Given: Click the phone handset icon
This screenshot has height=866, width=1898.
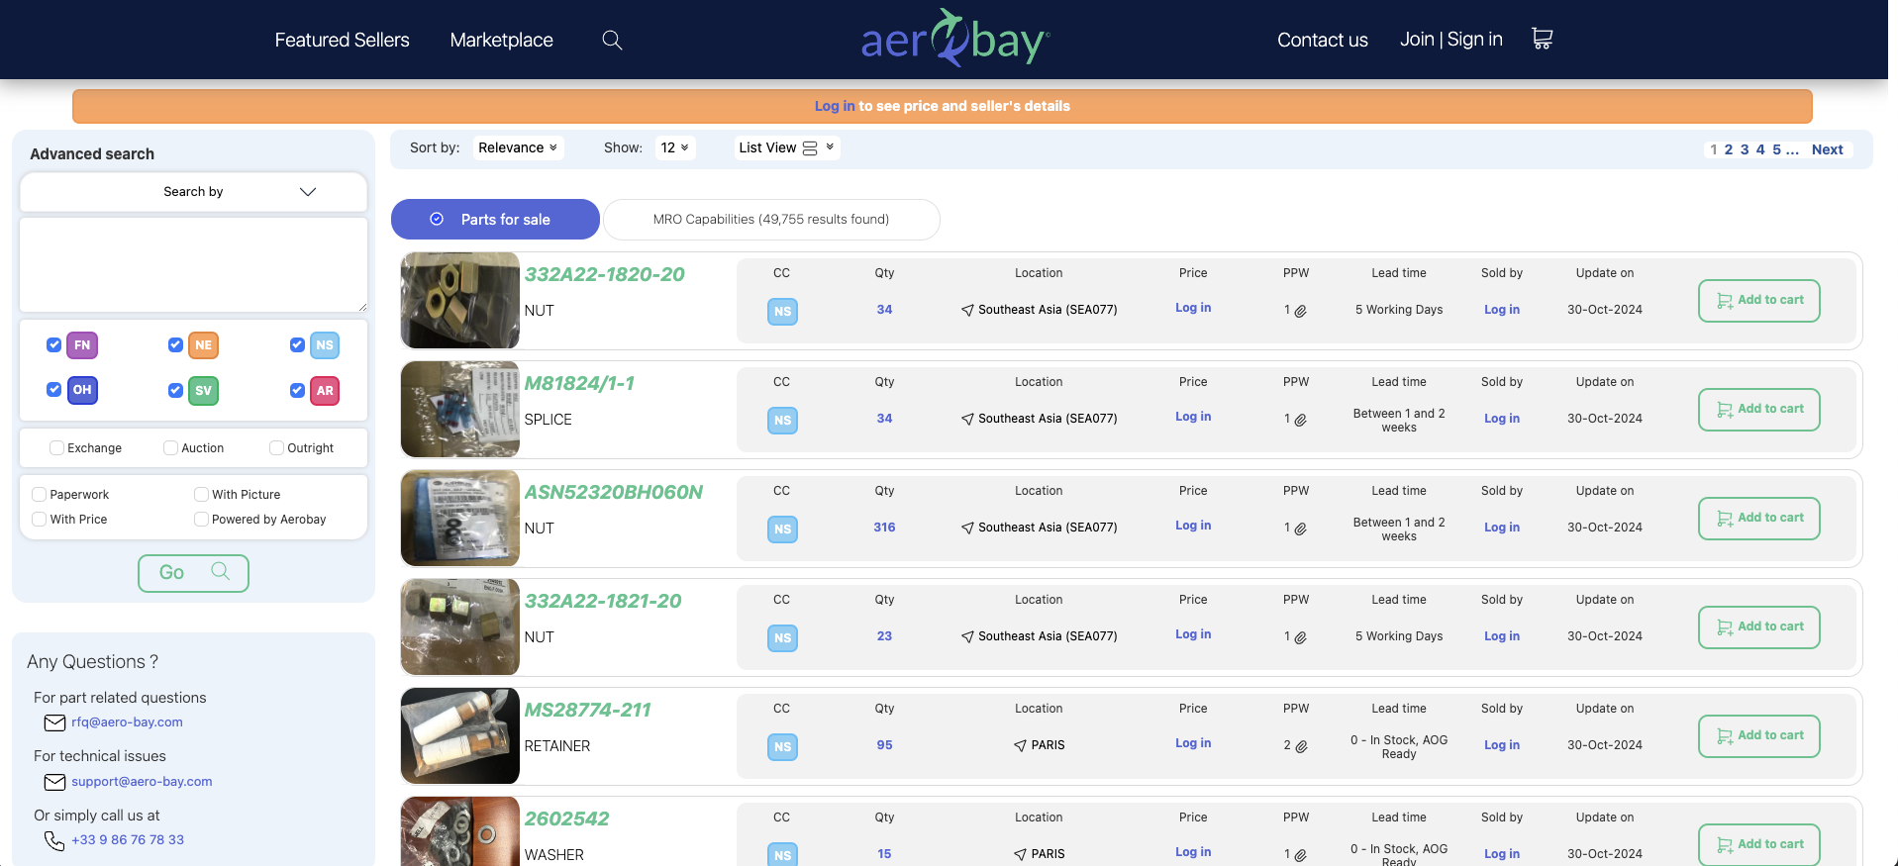Looking at the screenshot, I should [x=54, y=840].
